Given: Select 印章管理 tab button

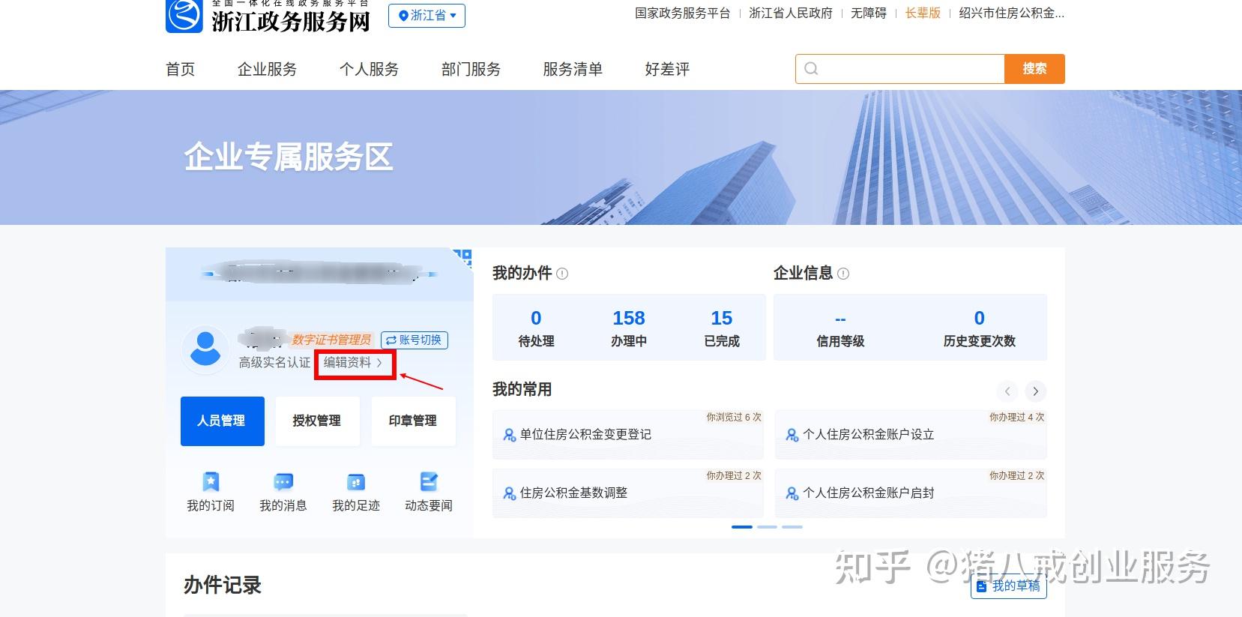Looking at the screenshot, I should click(x=413, y=421).
